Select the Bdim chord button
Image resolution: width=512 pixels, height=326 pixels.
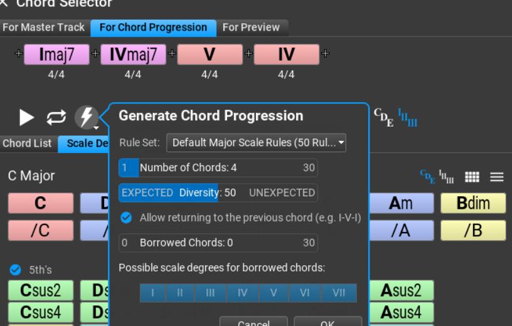coord(473,202)
